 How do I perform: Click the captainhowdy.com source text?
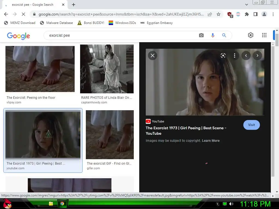[94, 102]
